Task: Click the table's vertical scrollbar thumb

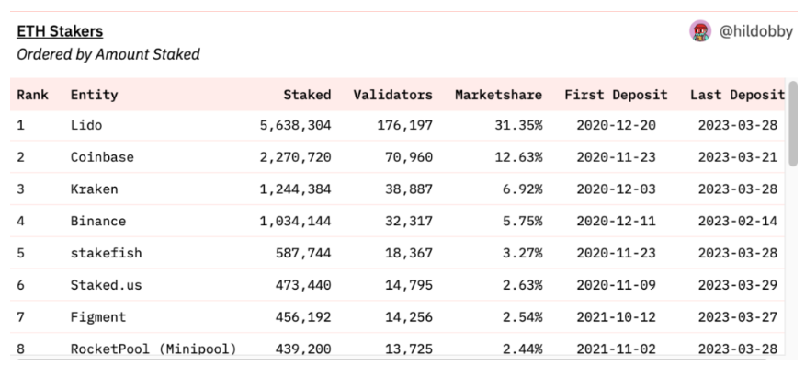Action: point(793,123)
